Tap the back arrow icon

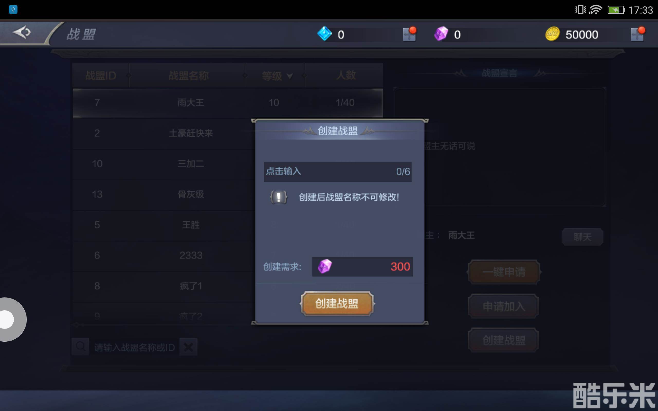[x=22, y=33]
